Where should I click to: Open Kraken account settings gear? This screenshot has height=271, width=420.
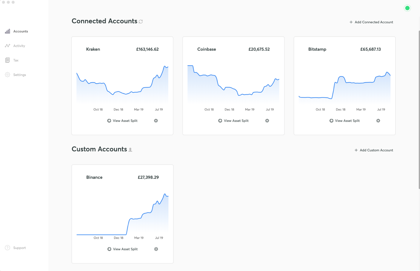coord(156,121)
